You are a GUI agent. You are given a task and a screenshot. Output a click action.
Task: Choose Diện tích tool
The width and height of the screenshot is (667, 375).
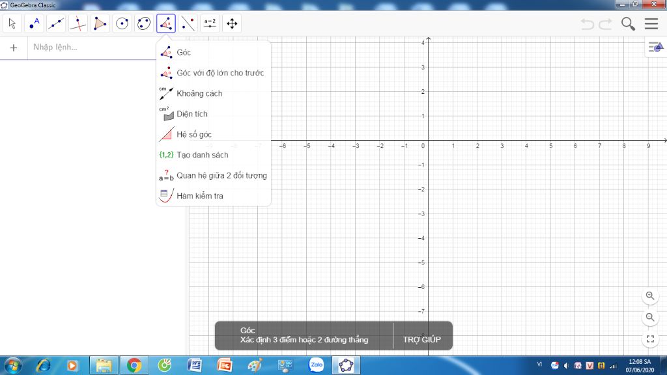click(214, 113)
